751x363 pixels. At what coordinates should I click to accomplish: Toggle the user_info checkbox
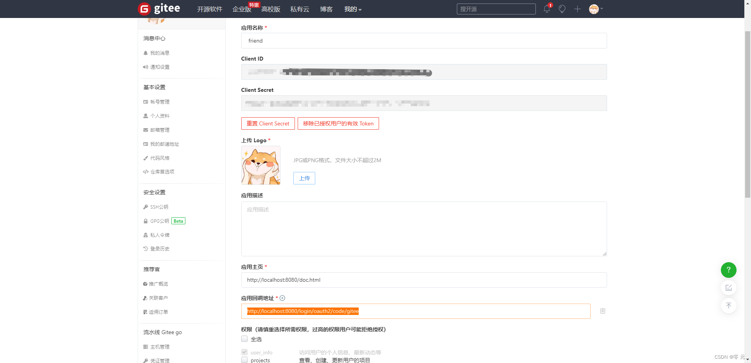(244, 352)
